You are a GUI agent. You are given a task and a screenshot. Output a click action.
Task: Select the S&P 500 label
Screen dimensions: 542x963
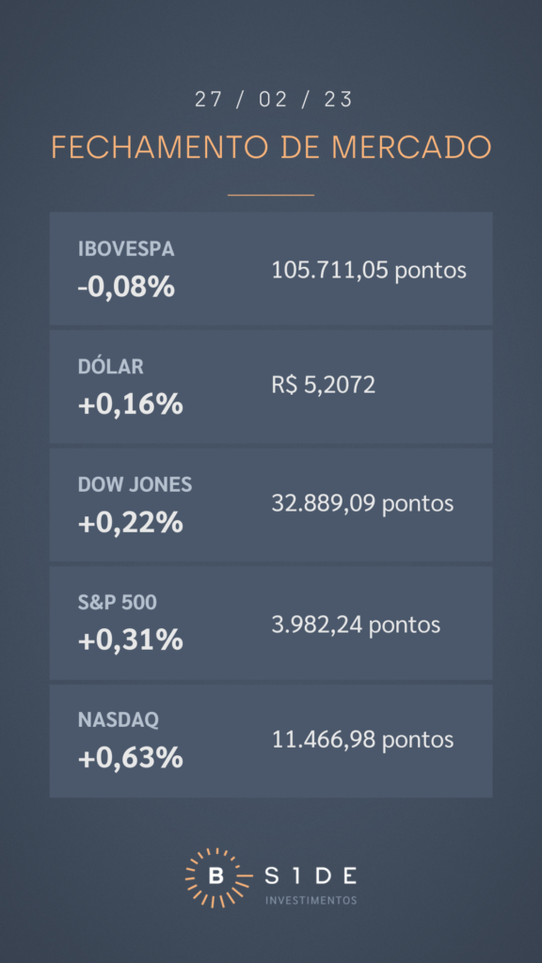tap(118, 603)
